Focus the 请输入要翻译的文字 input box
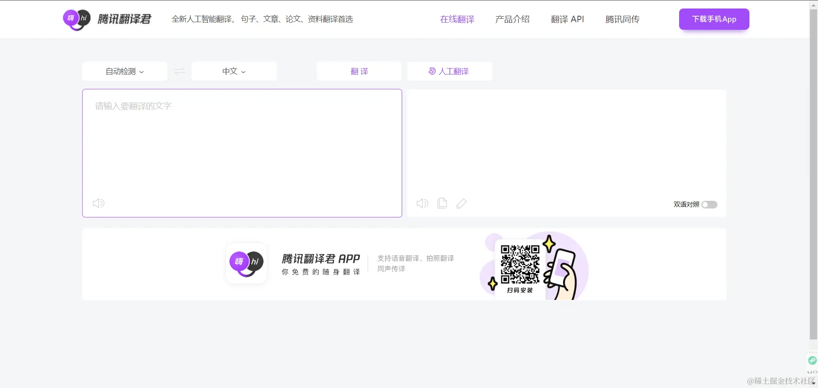The width and height of the screenshot is (818, 388). (242, 153)
